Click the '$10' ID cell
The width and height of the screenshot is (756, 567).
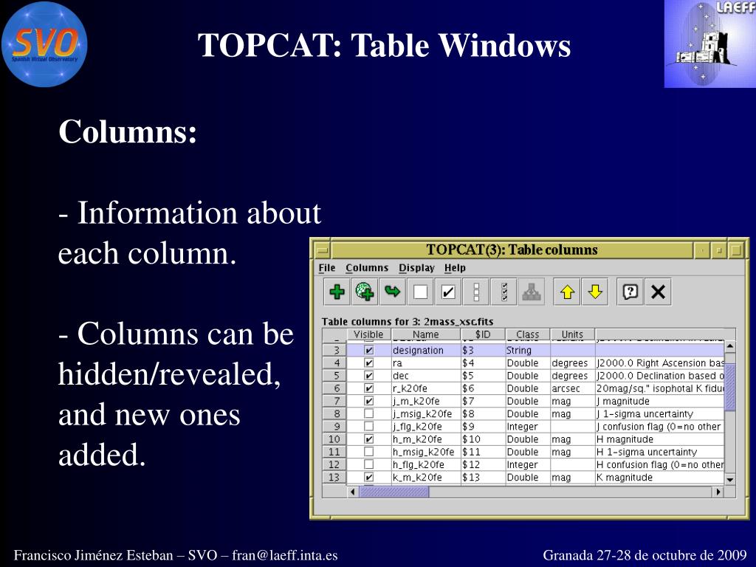click(483, 439)
